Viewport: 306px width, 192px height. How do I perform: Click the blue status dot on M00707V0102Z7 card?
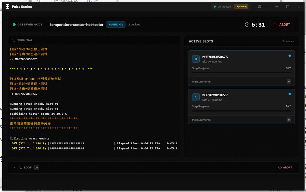(x=290, y=94)
